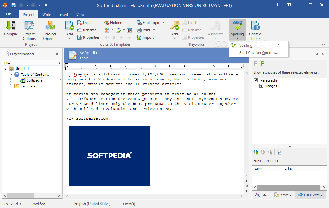The width and height of the screenshot is (329, 208).
Task: Expand the Find Topic dropdown arrow
Action: tap(163, 23)
